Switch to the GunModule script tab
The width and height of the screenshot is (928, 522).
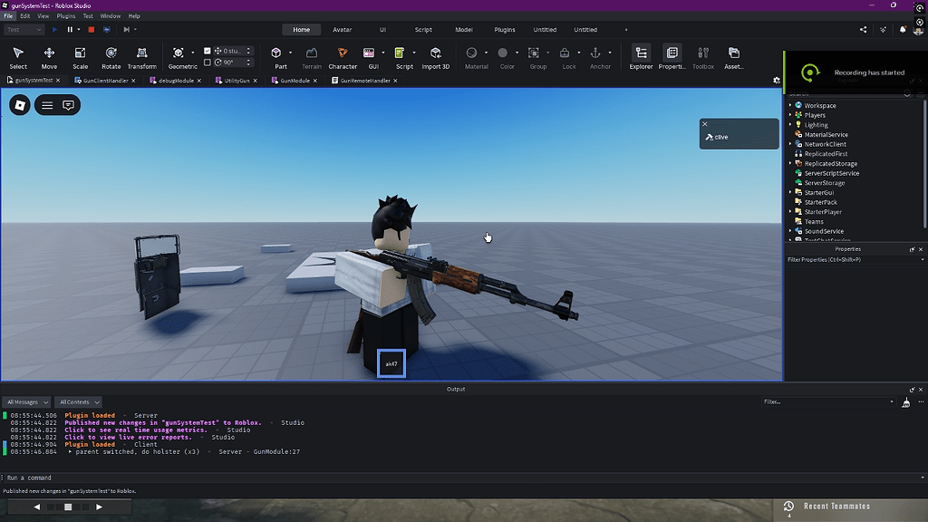pos(295,81)
